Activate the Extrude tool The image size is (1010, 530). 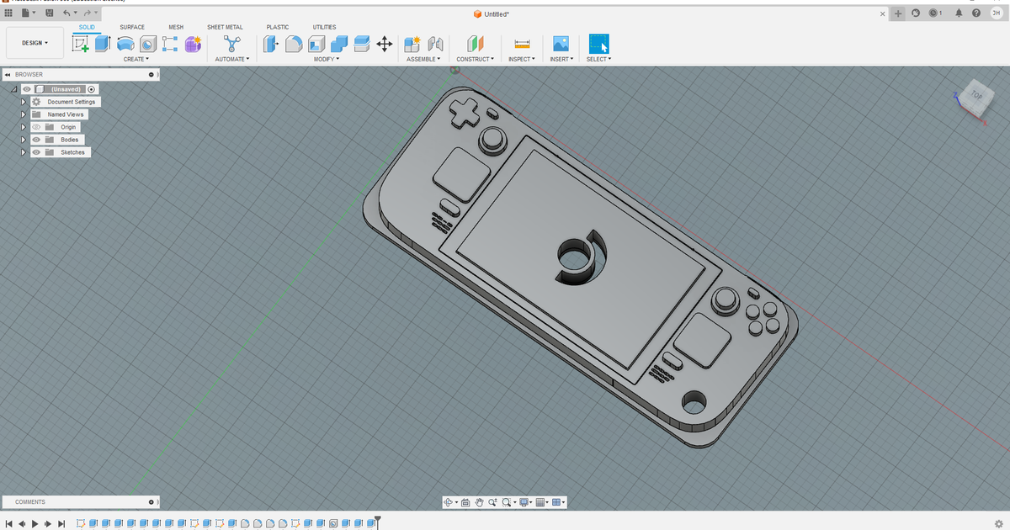(x=102, y=43)
